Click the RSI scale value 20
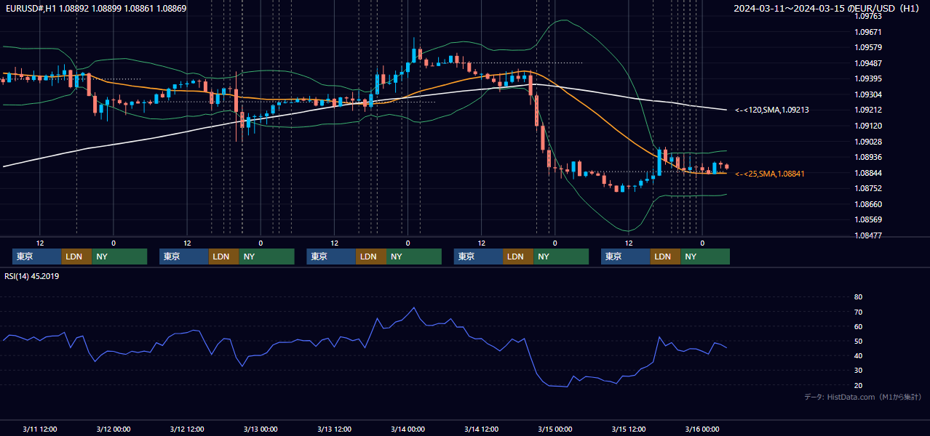The width and height of the screenshot is (930, 436). pyautogui.click(x=858, y=385)
